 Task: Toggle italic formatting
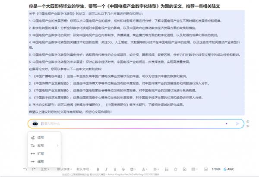click(106, 169)
